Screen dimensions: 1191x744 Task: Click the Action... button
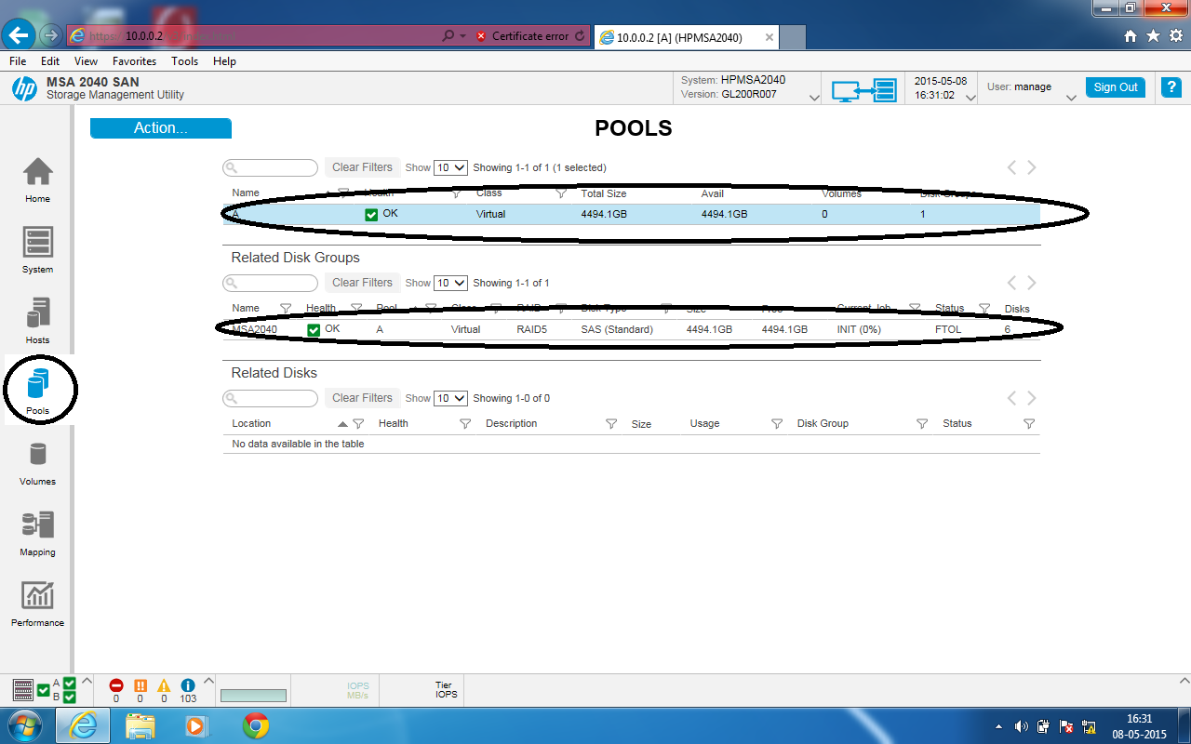(160, 127)
